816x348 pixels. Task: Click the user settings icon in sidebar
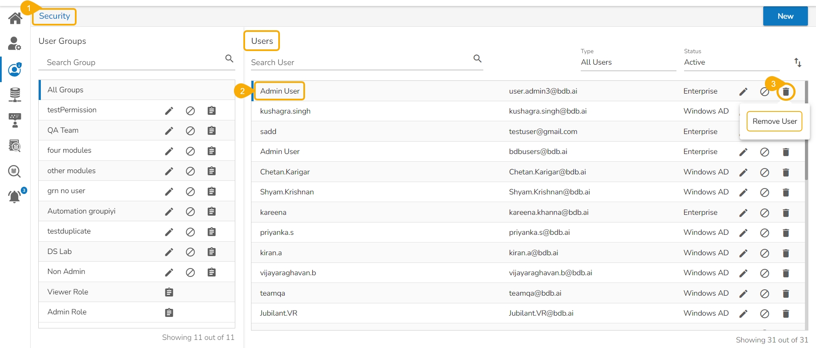14,43
